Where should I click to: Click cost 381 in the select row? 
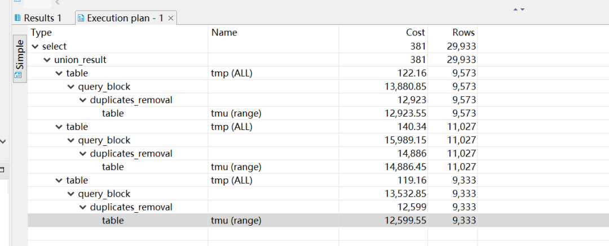point(418,47)
